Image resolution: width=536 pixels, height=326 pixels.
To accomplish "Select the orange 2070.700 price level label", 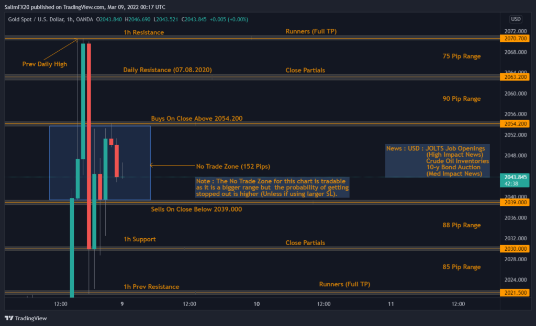I will [515, 38].
